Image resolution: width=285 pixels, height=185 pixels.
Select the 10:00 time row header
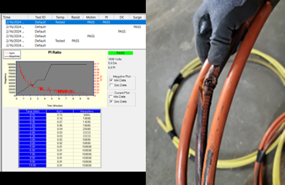tap(32, 165)
